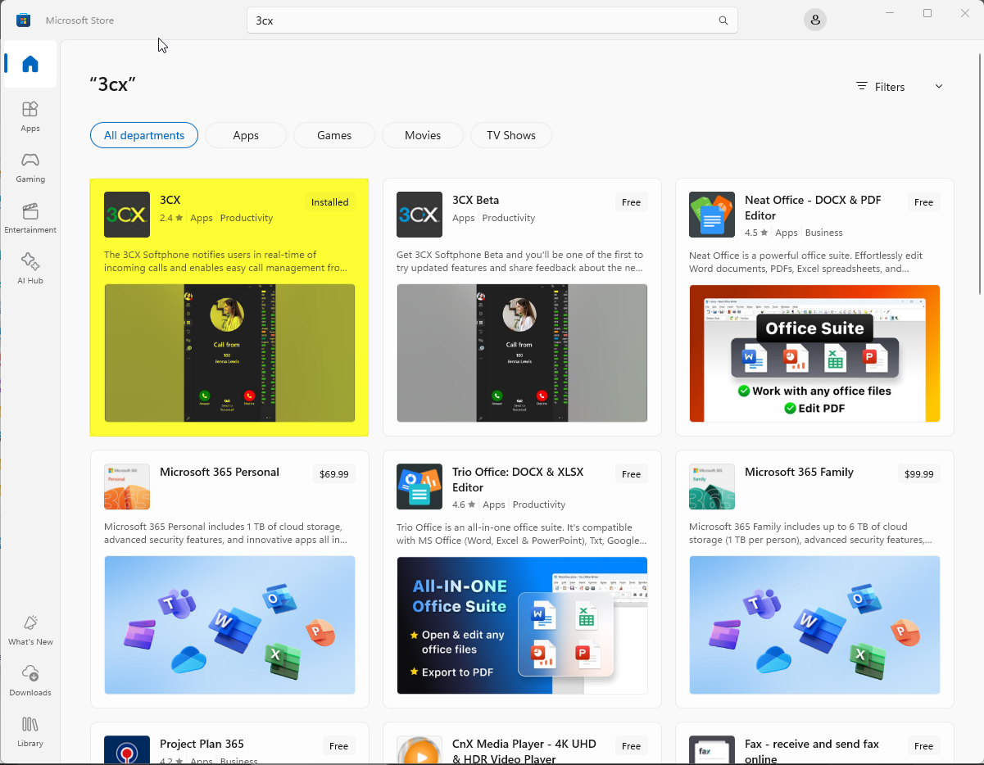
Task: Expand the Filters dropdown chevron
Action: coord(939,87)
